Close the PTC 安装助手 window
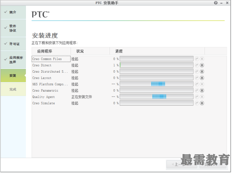The width and height of the screenshot is (232, 173). click(227, 3)
